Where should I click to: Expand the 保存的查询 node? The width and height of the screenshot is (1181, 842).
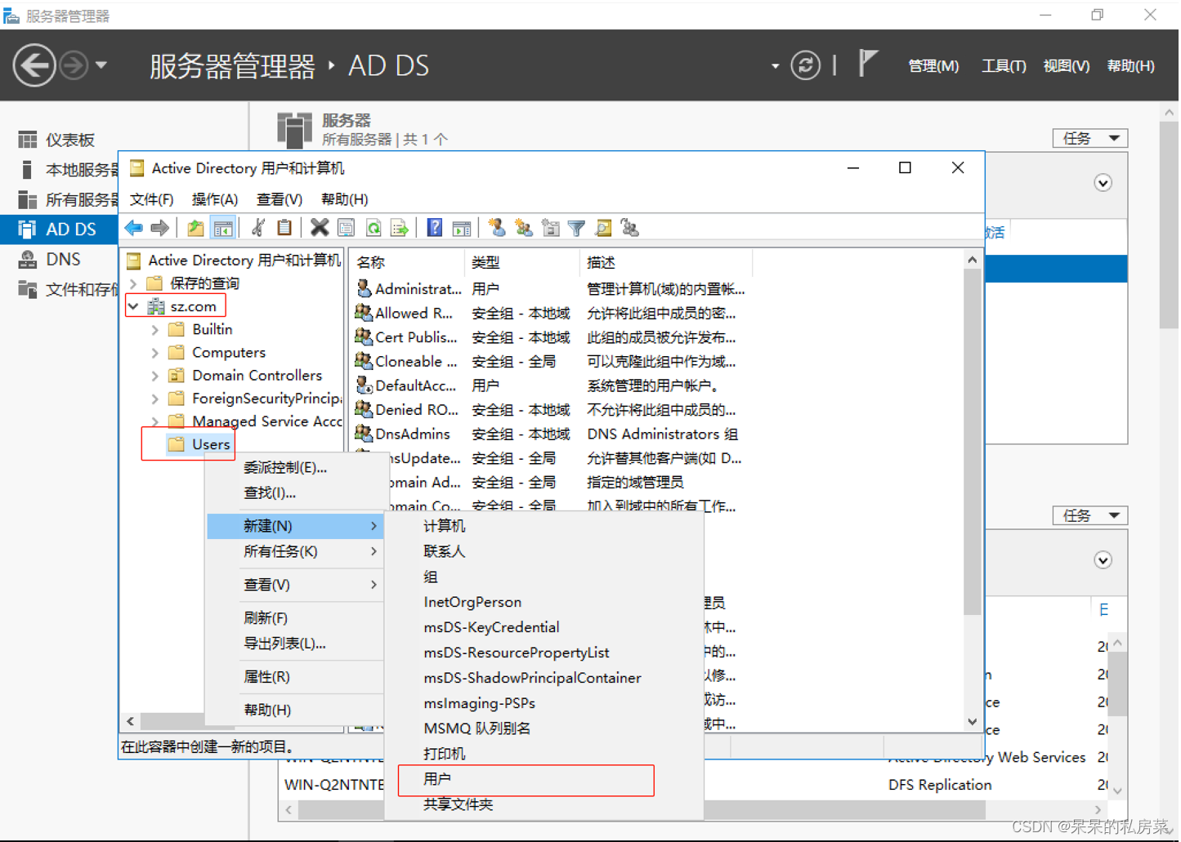(x=133, y=283)
